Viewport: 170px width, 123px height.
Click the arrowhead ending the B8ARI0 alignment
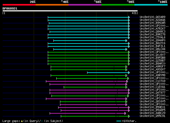129,64
